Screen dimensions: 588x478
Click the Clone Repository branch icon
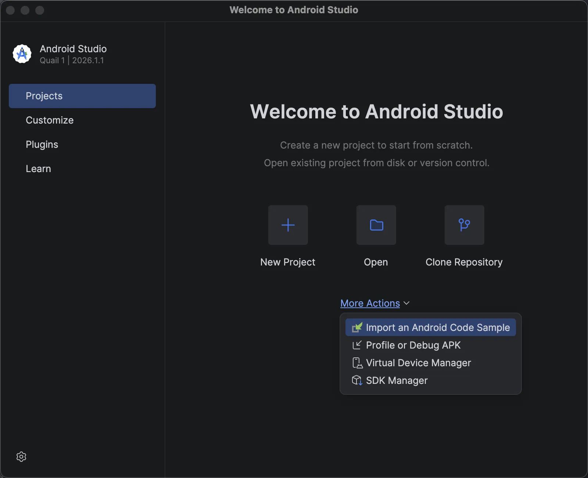click(x=465, y=225)
